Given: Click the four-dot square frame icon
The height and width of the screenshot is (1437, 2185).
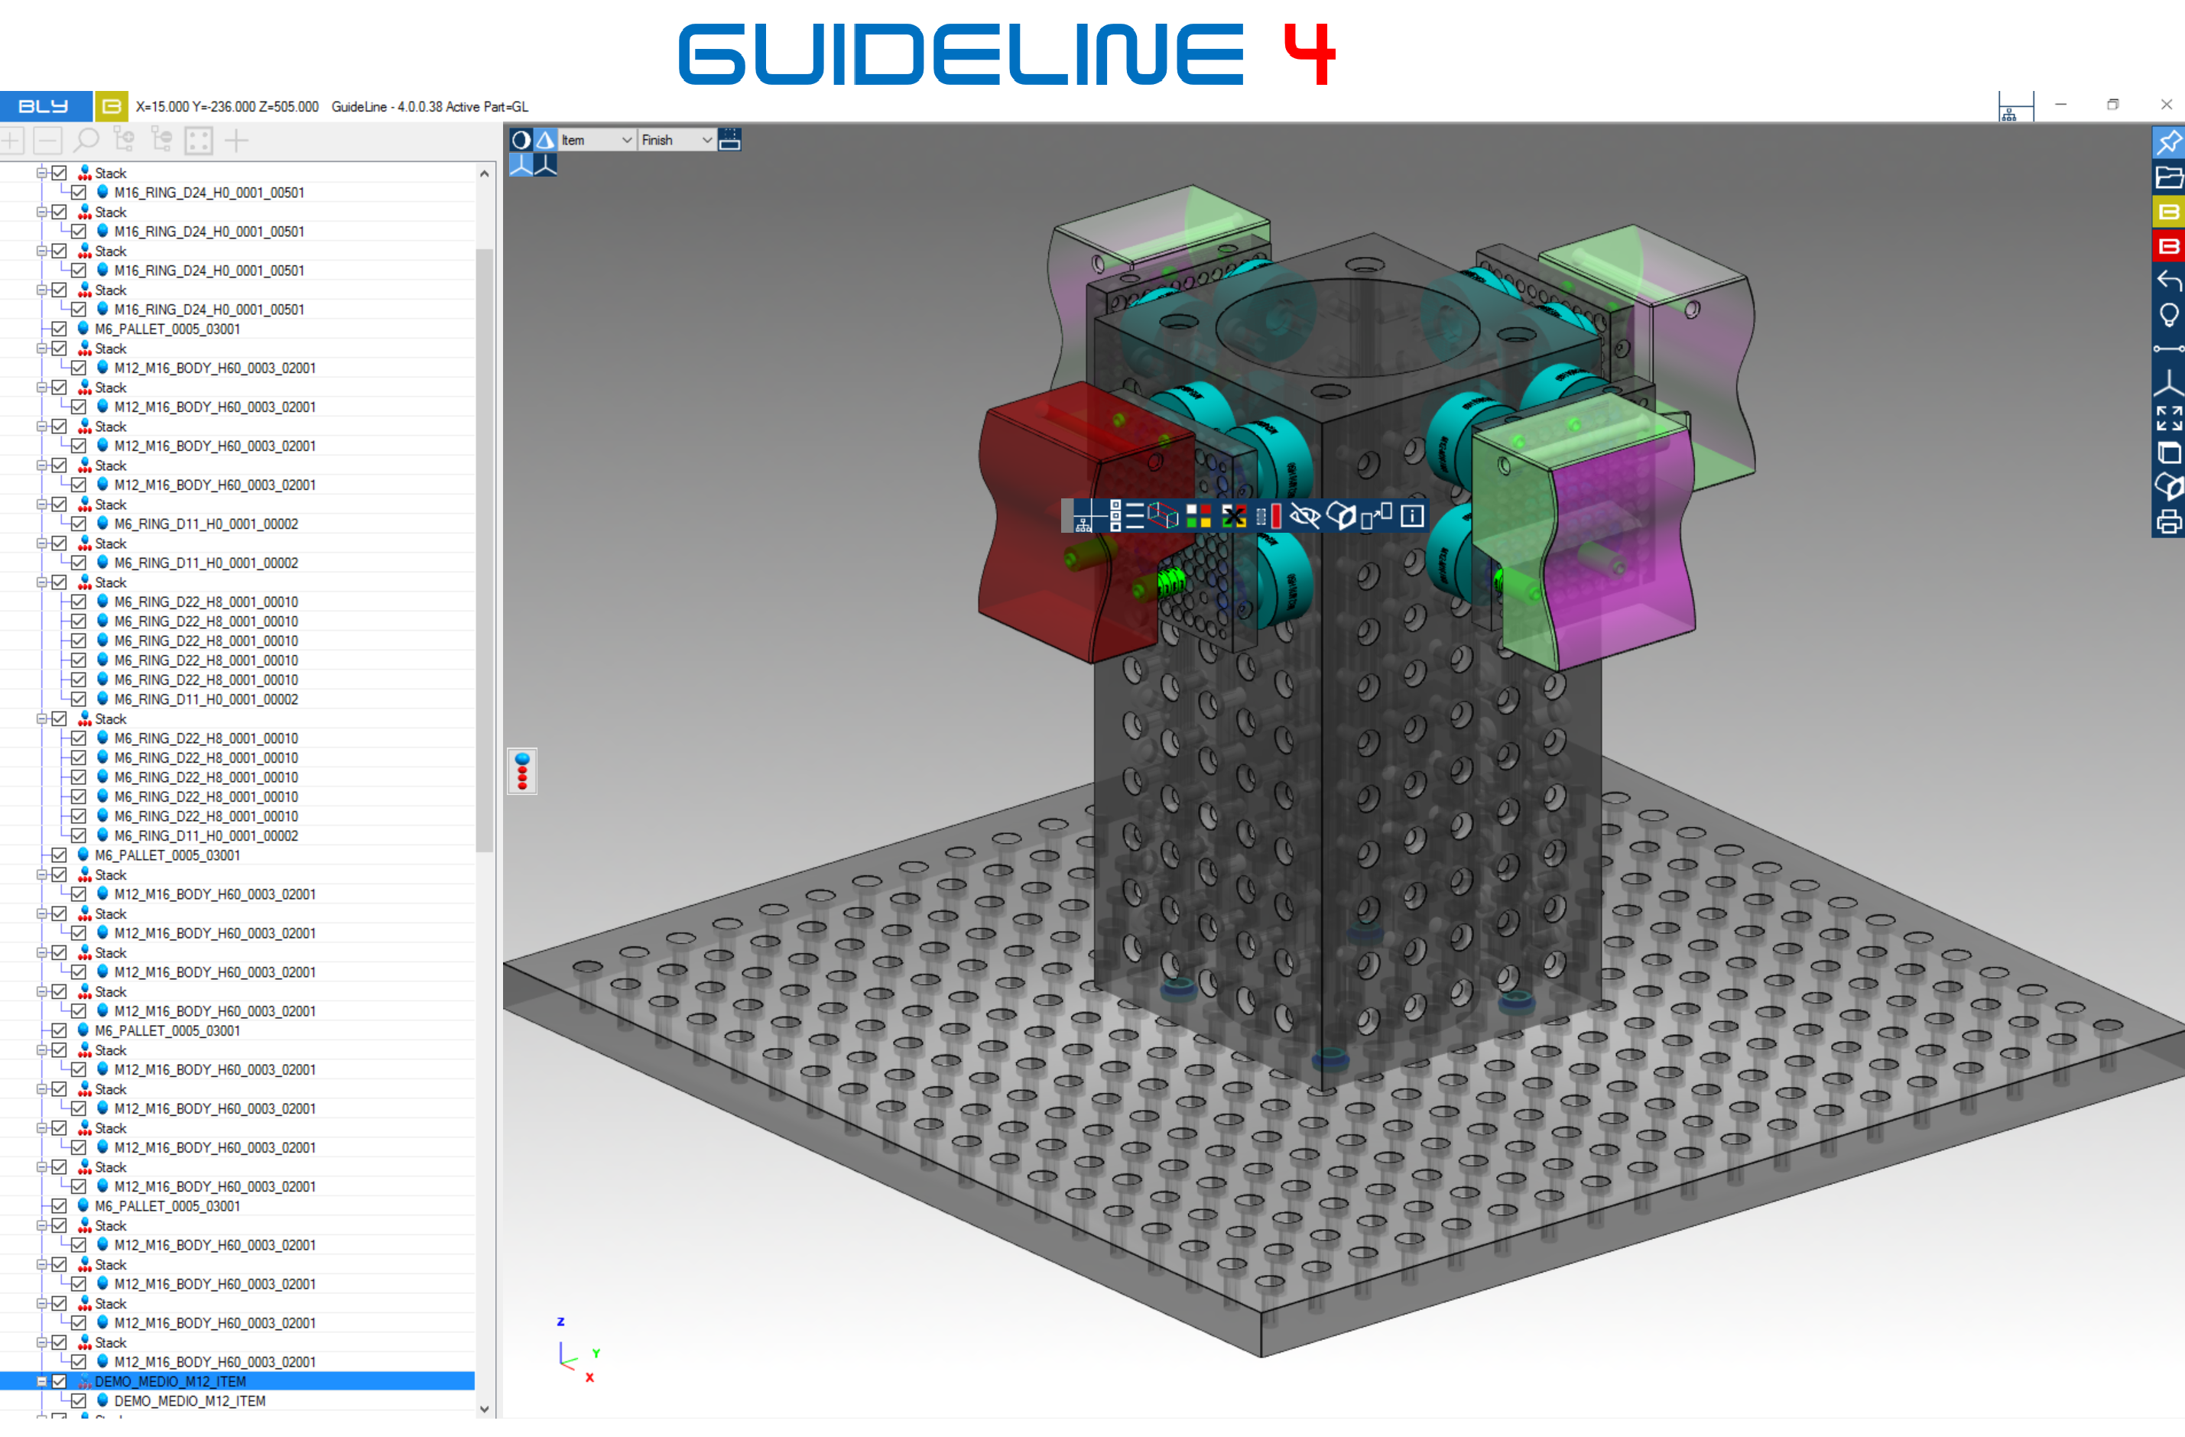Looking at the screenshot, I should pos(198,141).
